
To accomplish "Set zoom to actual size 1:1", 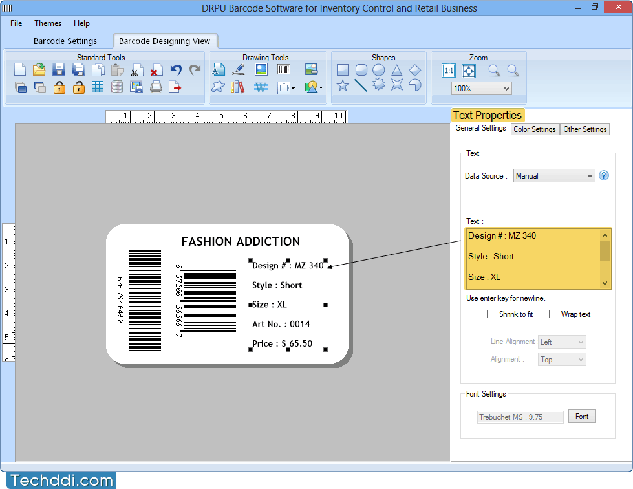I will (x=449, y=71).
